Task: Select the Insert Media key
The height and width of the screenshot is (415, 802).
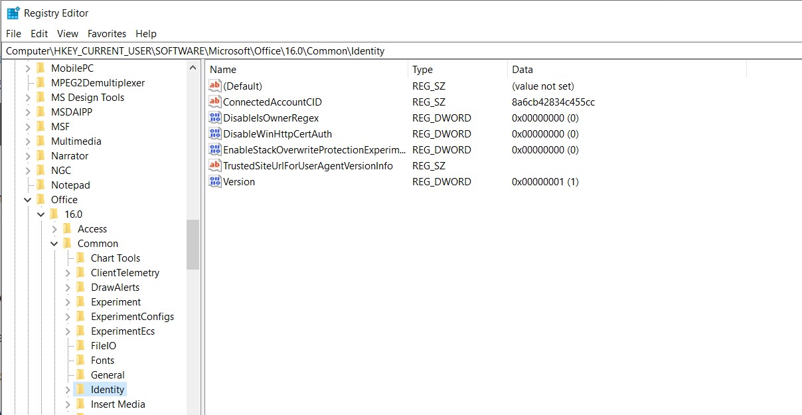Action: coord(118,404)
